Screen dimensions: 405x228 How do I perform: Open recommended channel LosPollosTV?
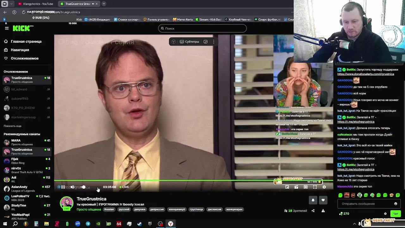pyautogui.click(x=27, y=198)
